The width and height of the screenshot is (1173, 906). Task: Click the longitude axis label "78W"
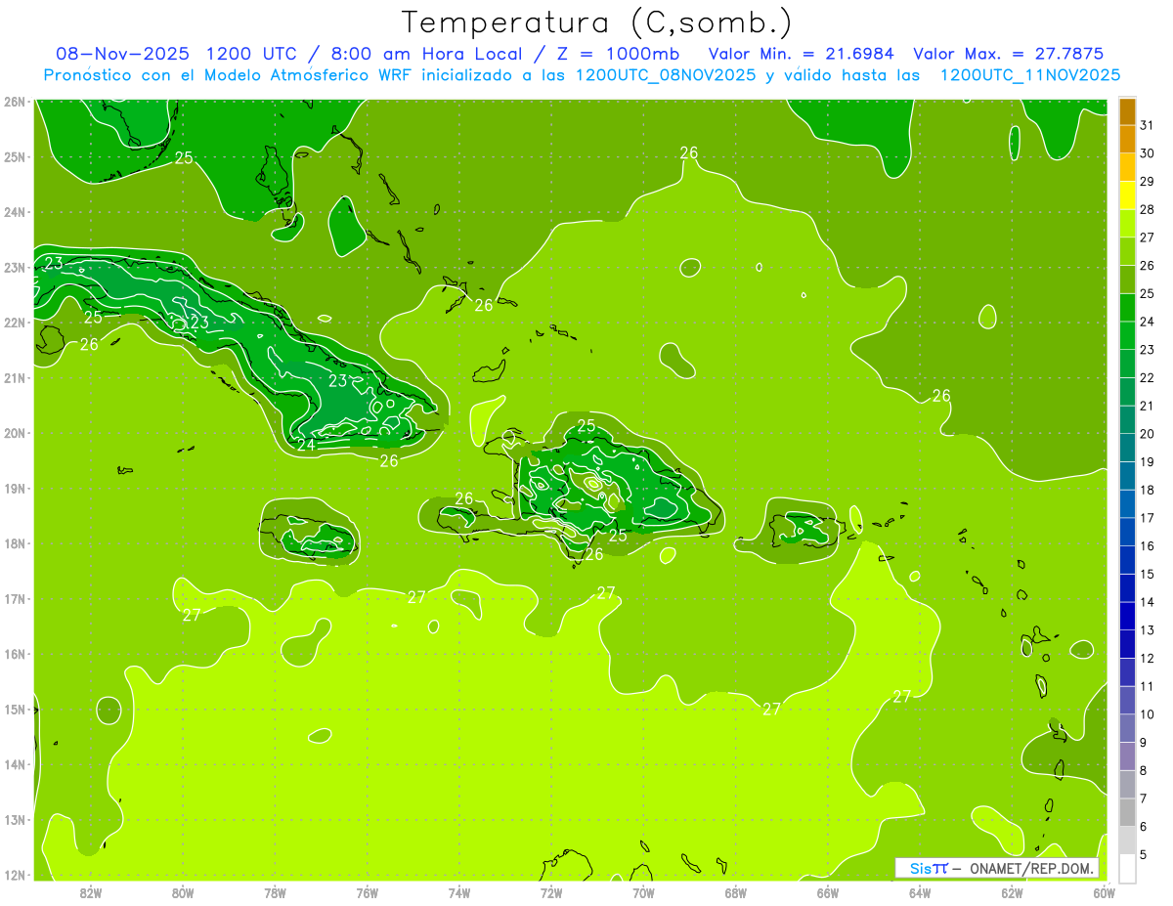point(275,892)
